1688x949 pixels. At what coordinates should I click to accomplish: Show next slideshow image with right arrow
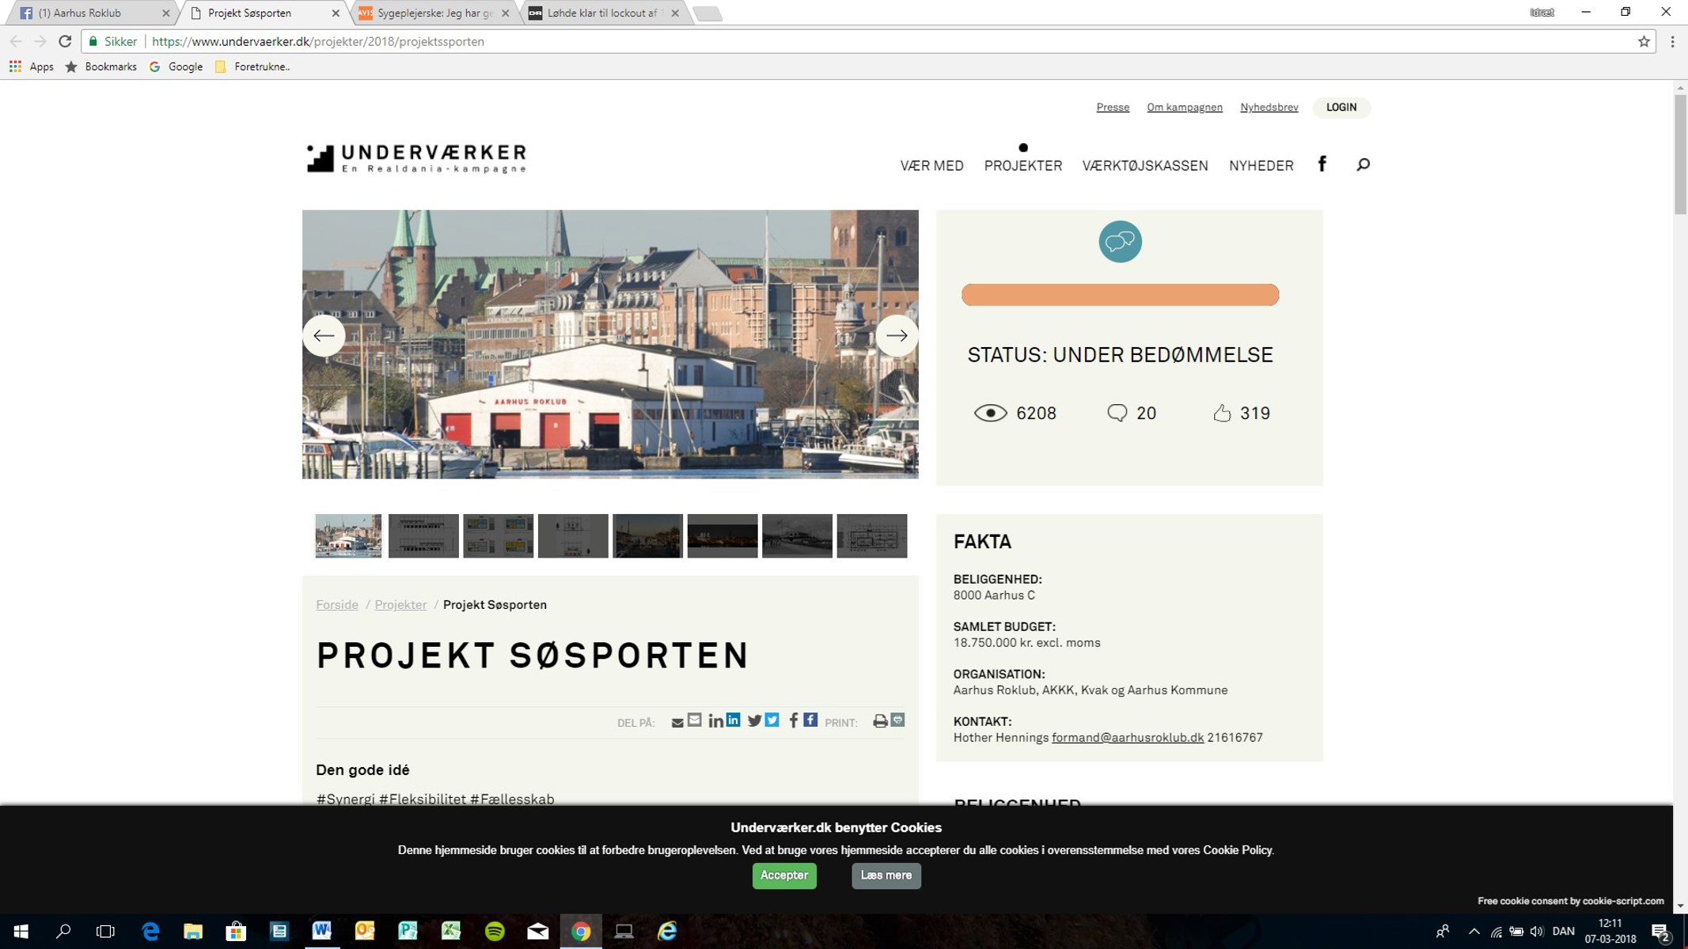(896, 335)
